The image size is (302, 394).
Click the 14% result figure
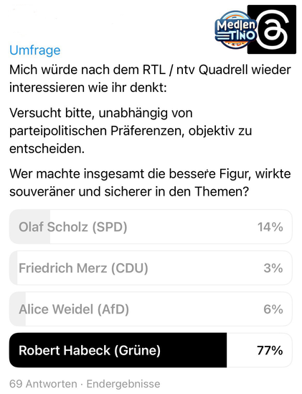(270, 227)
